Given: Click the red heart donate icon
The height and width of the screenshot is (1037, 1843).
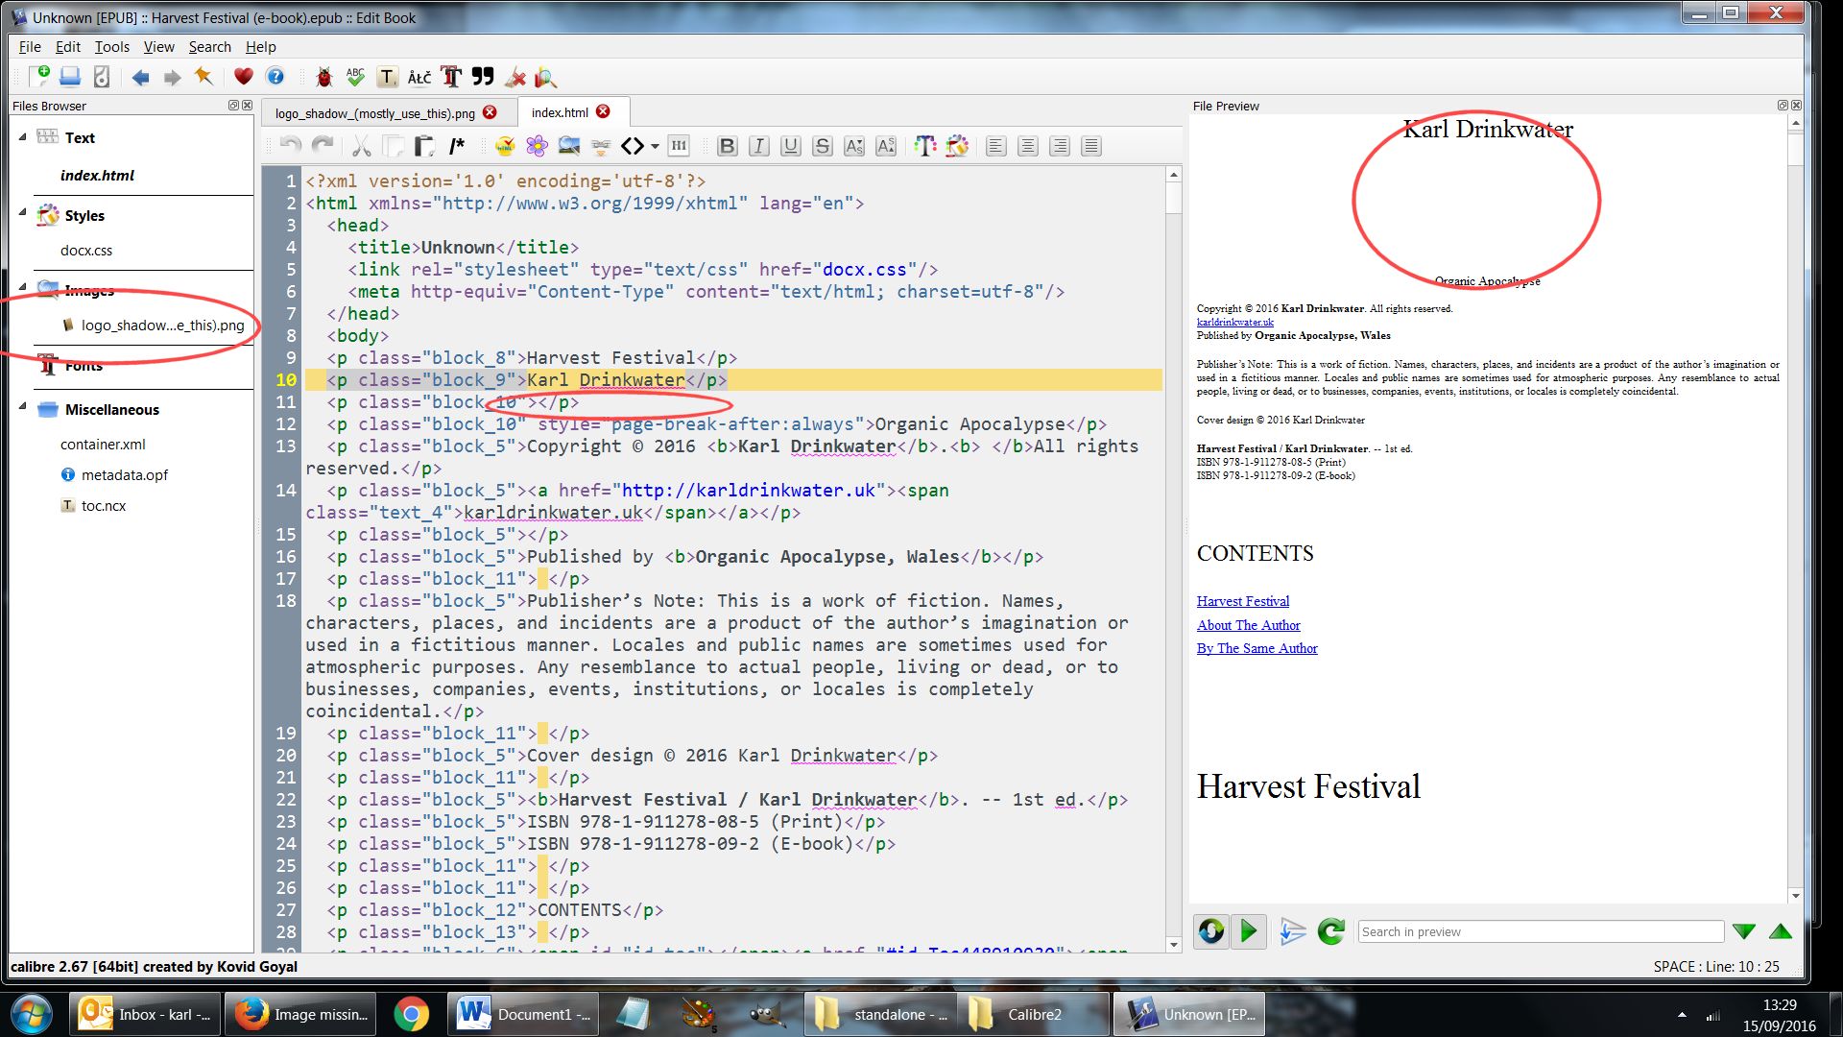Looking at the screenshot, I should (x=244, y=77).
